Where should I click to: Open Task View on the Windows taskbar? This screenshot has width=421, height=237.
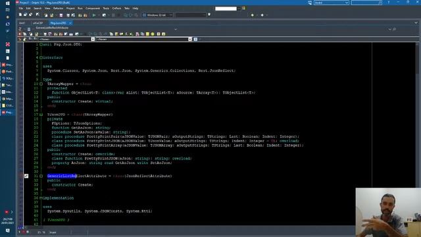(7, 10)
